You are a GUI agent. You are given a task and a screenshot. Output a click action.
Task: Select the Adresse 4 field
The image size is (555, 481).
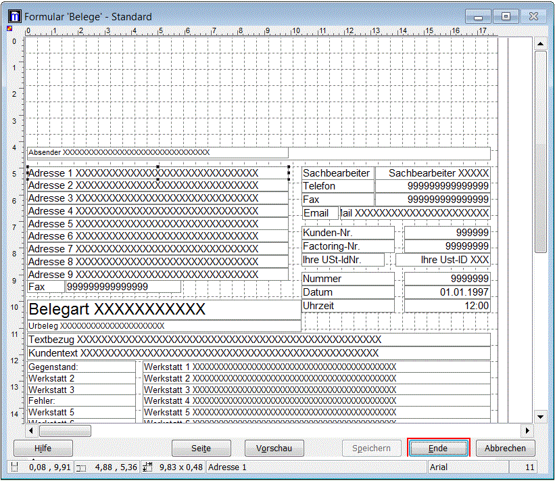click(158, 211)
